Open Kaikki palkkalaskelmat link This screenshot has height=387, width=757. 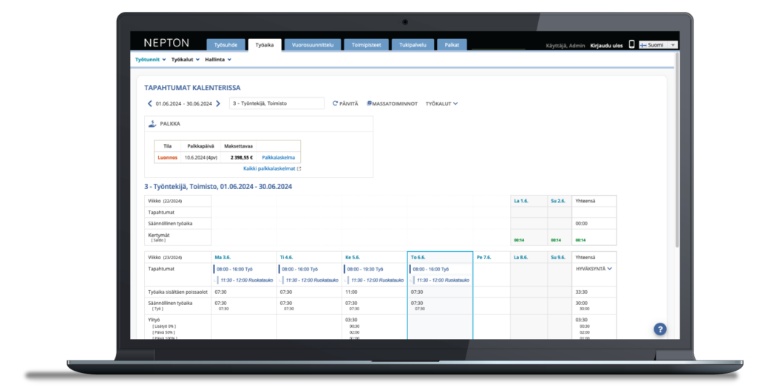coord(271,168)
